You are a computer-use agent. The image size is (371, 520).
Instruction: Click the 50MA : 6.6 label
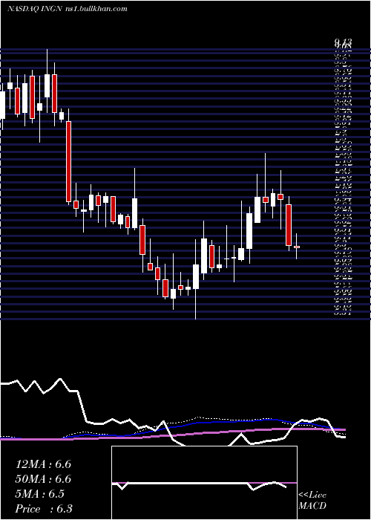point(43,479)
